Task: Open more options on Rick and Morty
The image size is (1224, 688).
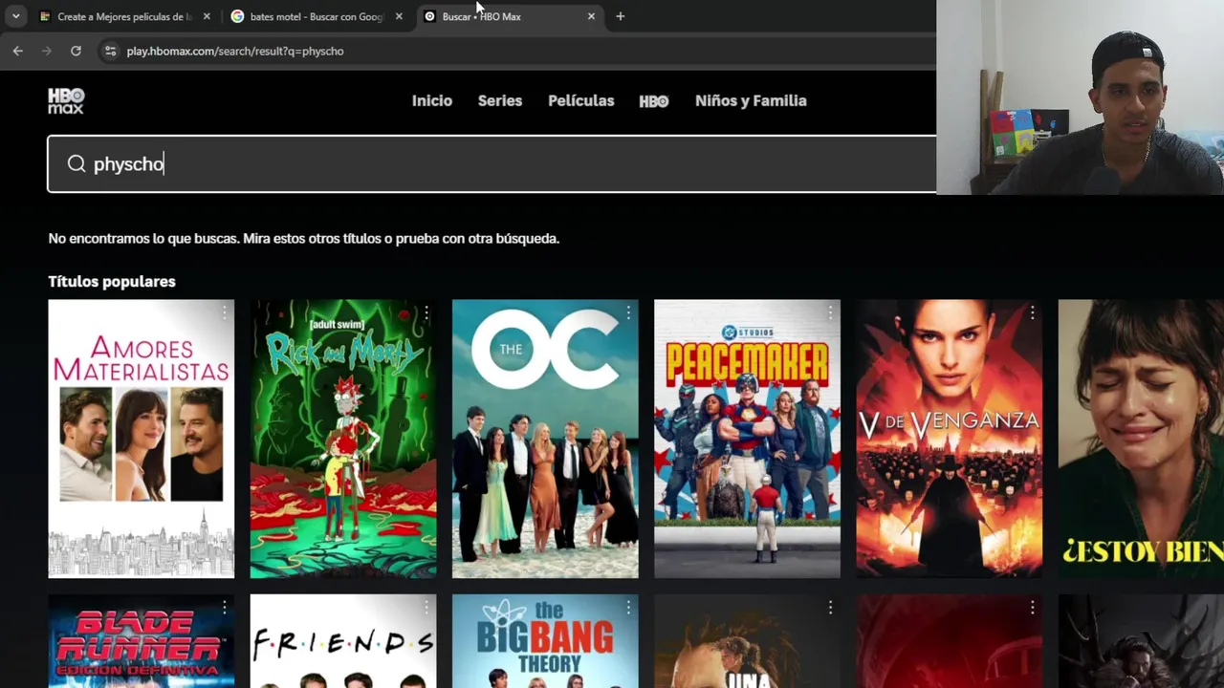Action: coord(426,312)
